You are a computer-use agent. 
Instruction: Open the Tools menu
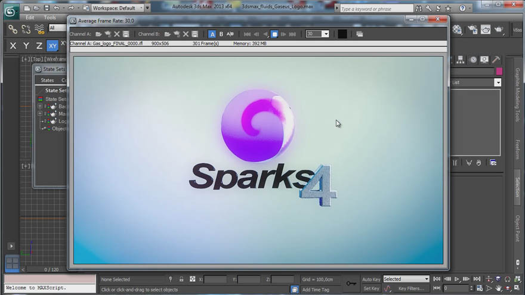[x=50, y=17]
